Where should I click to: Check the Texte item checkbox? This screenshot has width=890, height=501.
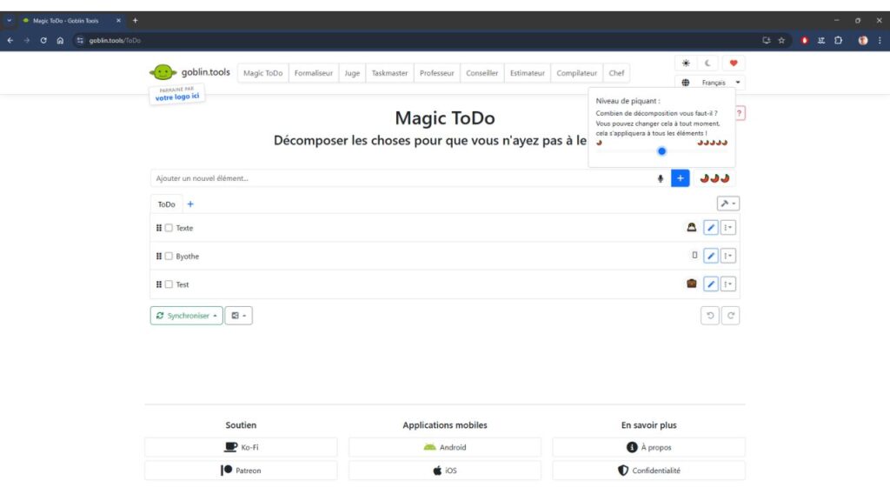(x=169, y=228)
